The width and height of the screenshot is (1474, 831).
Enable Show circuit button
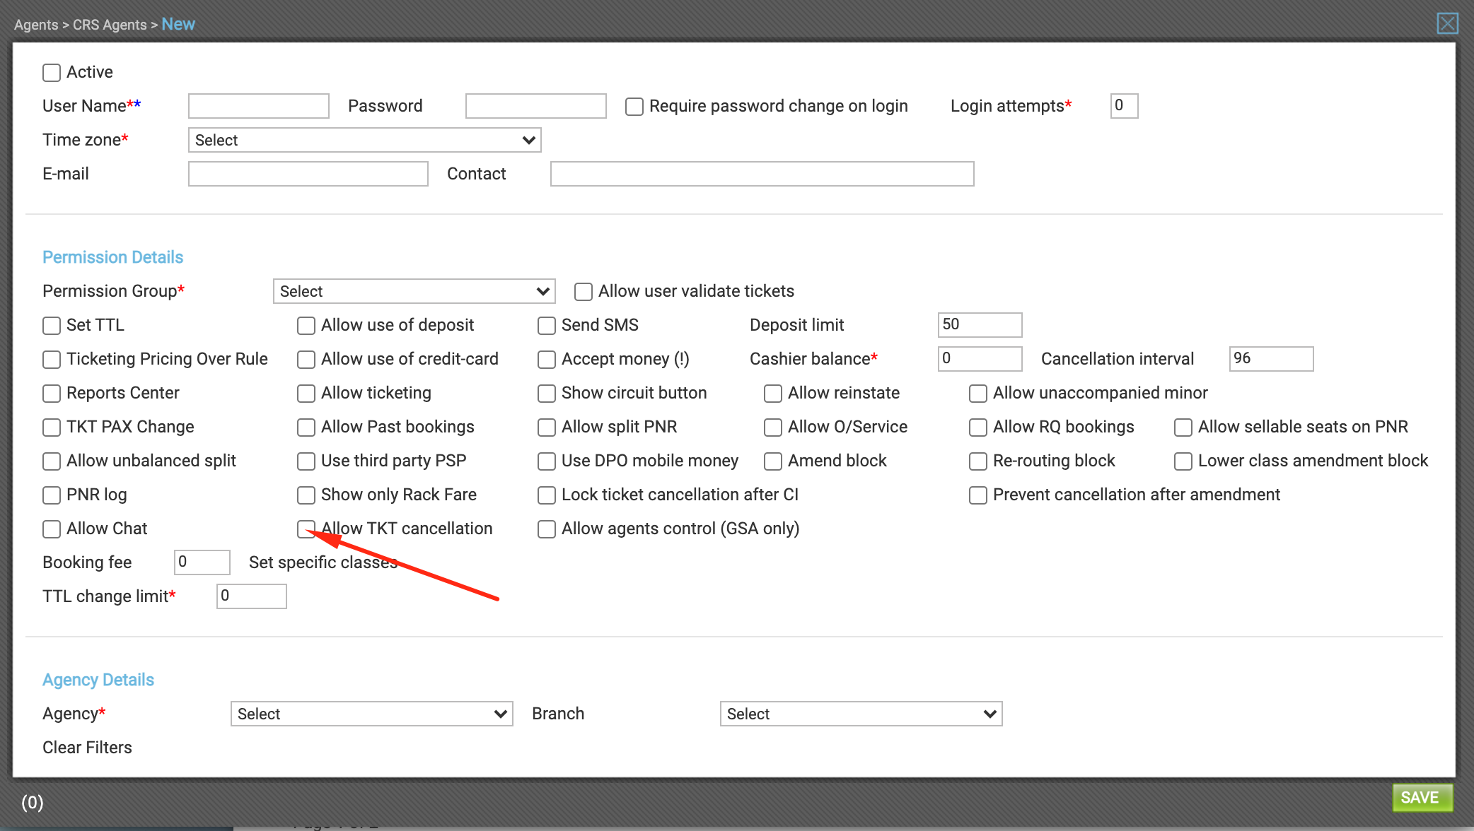coord(547,394)
